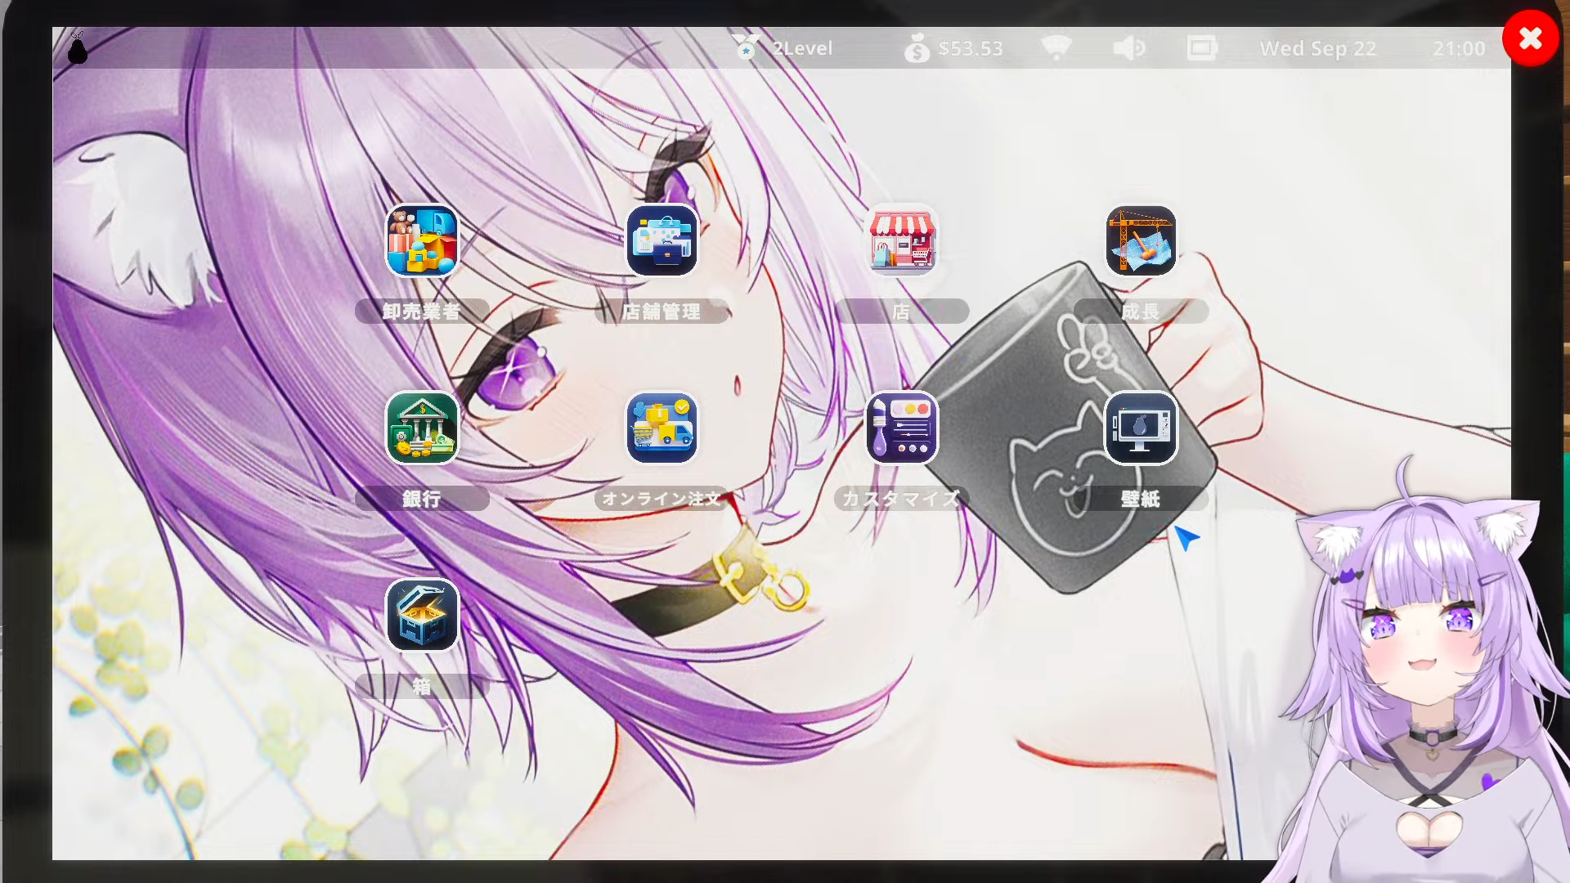Click the pear logo in top bar
The width and height of the screenshot is (1570, 883).
(x=78, y=48)
